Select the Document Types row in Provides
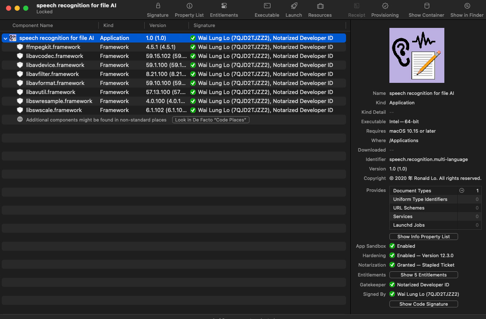The height and width of the screenshot is (319, 486). click(435, 191)
